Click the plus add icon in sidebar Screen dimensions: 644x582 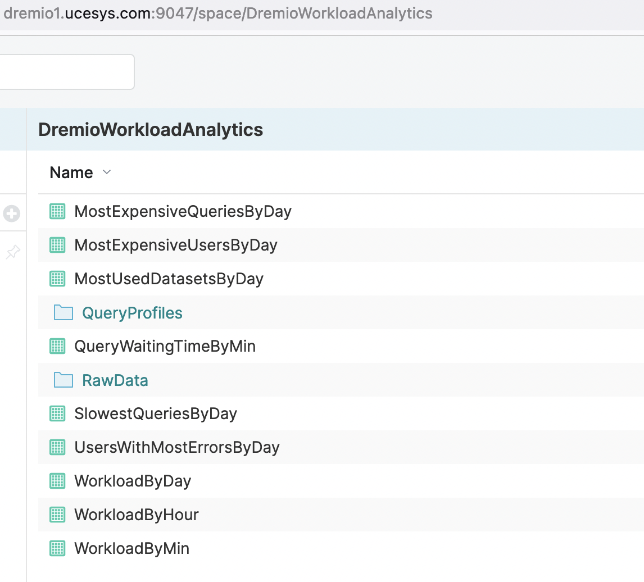click(x=11, y=213)
